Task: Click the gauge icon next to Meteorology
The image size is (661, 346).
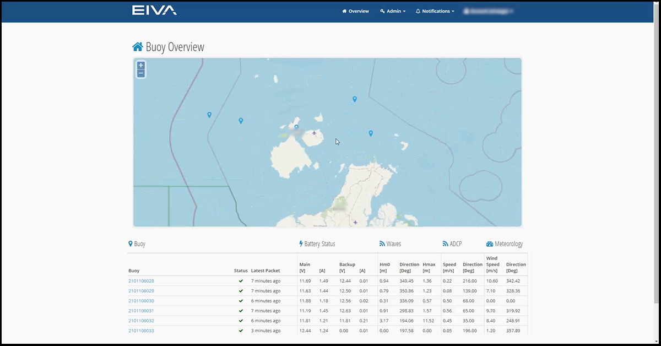Action: [490, 244]
